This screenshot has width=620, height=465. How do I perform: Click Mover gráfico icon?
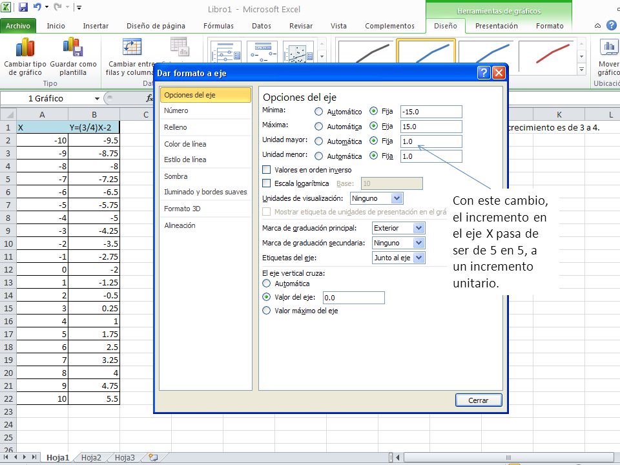tap(609, 47)
